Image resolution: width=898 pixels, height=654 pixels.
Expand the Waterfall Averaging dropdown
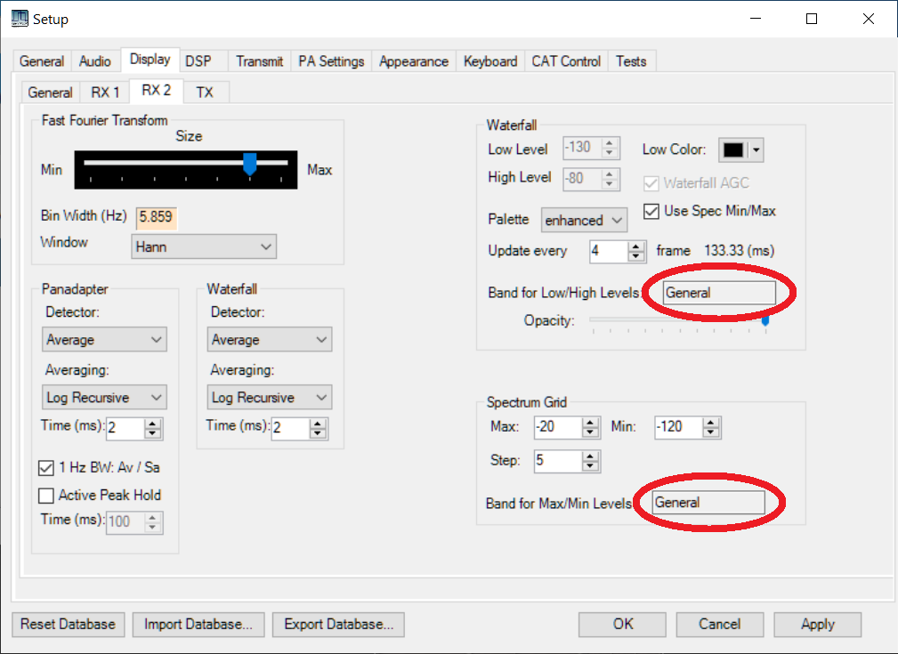click(270, 398)
